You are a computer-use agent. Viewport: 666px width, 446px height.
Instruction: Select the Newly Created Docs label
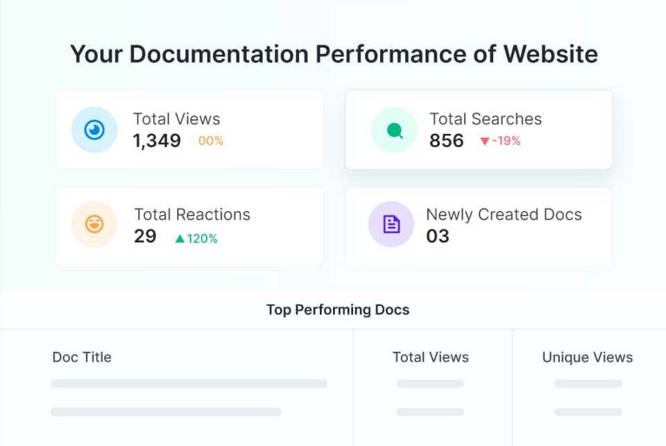click(x=504, y=214)
